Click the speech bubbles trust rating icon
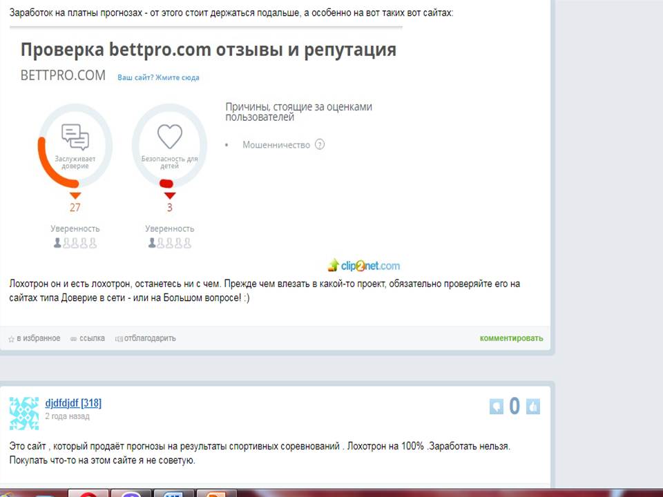The image size is (663, 497). coord(75,137)
